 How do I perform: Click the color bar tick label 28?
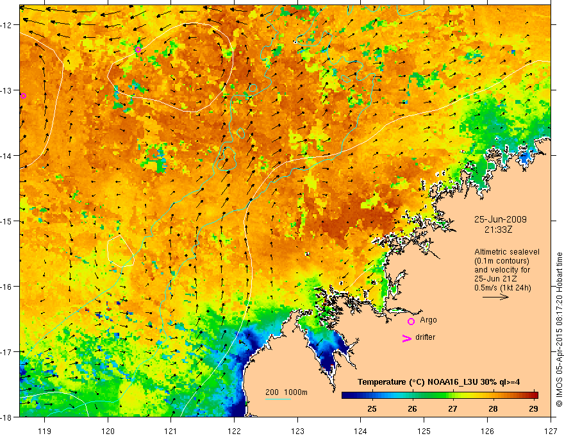tap(493, 408)
